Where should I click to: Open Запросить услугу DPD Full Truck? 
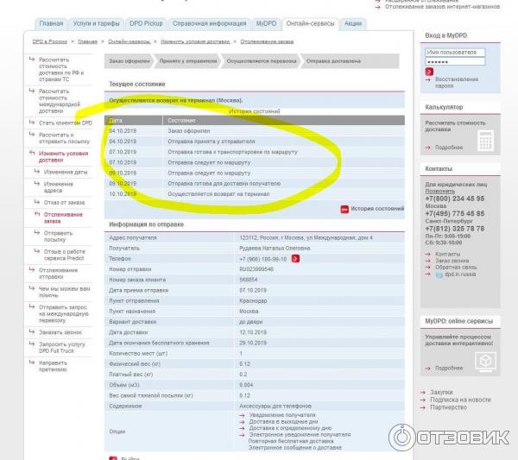[x=62, y=348]
